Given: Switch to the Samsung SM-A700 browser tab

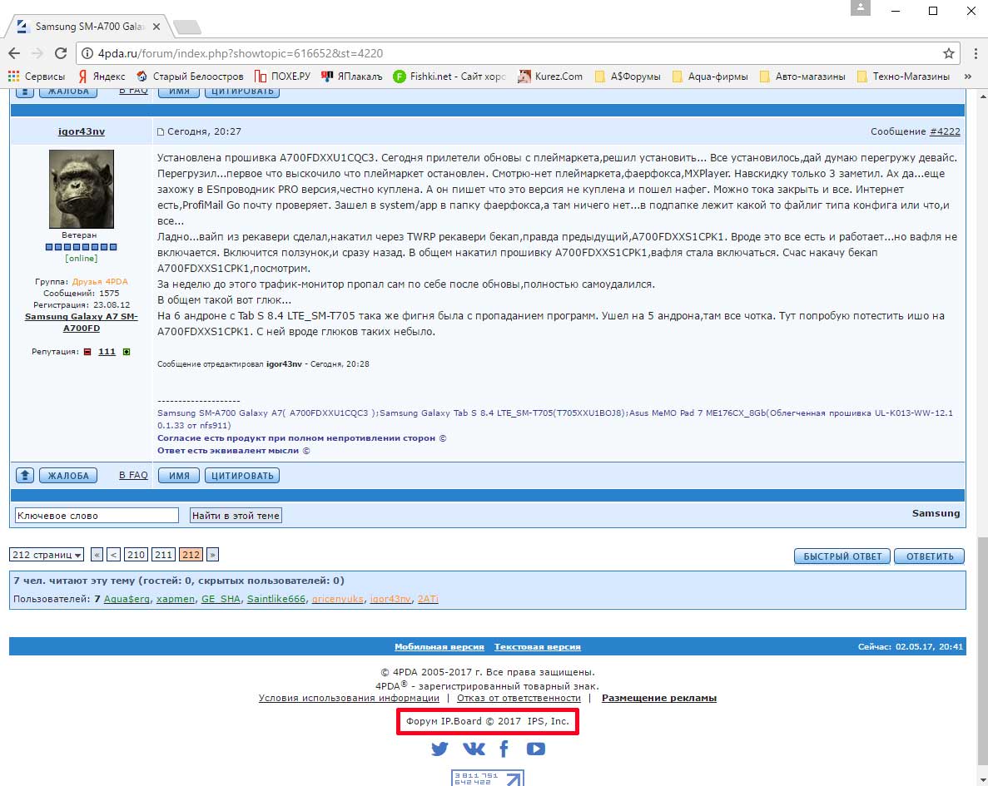Looking at the screenshot, I should pos(92,27).
